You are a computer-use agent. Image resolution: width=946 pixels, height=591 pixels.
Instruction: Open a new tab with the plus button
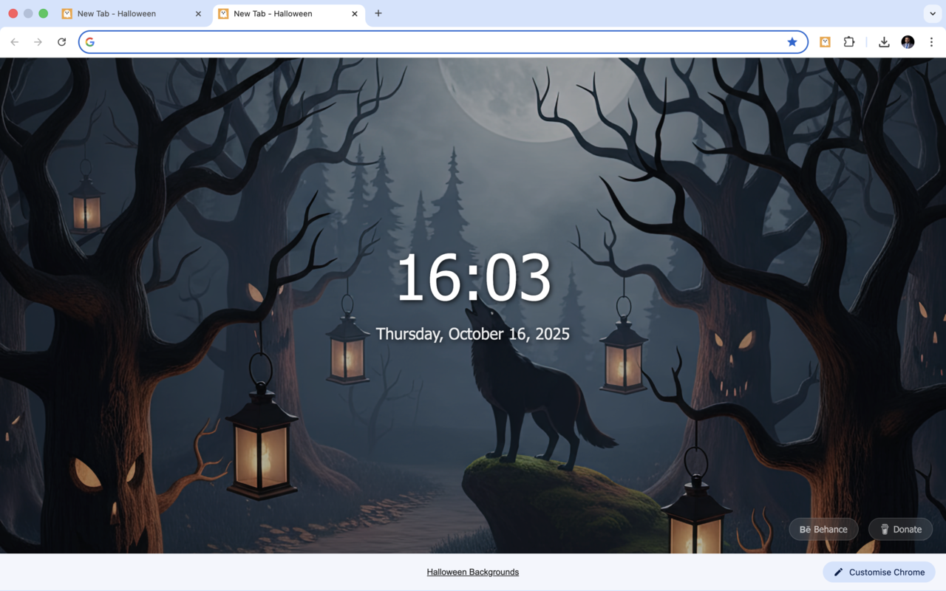pos(378,13)
